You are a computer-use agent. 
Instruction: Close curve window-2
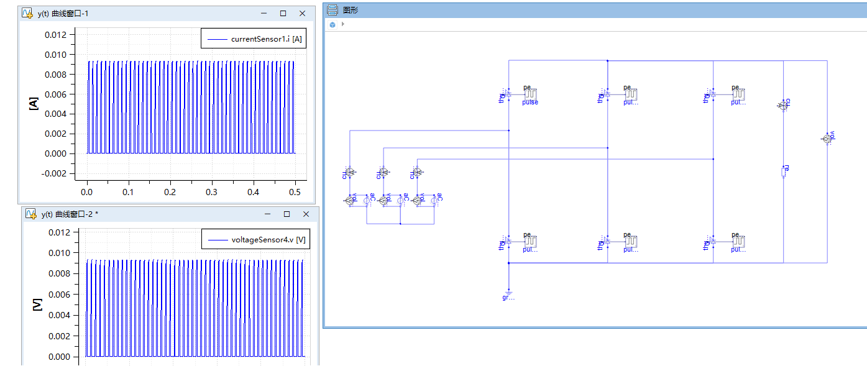(x=306, y=214)
